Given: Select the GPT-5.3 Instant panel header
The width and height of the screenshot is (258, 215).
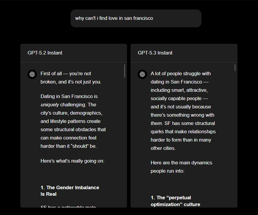Looking at the screenshot, I should pyautogui.click(x=155, y=53).
